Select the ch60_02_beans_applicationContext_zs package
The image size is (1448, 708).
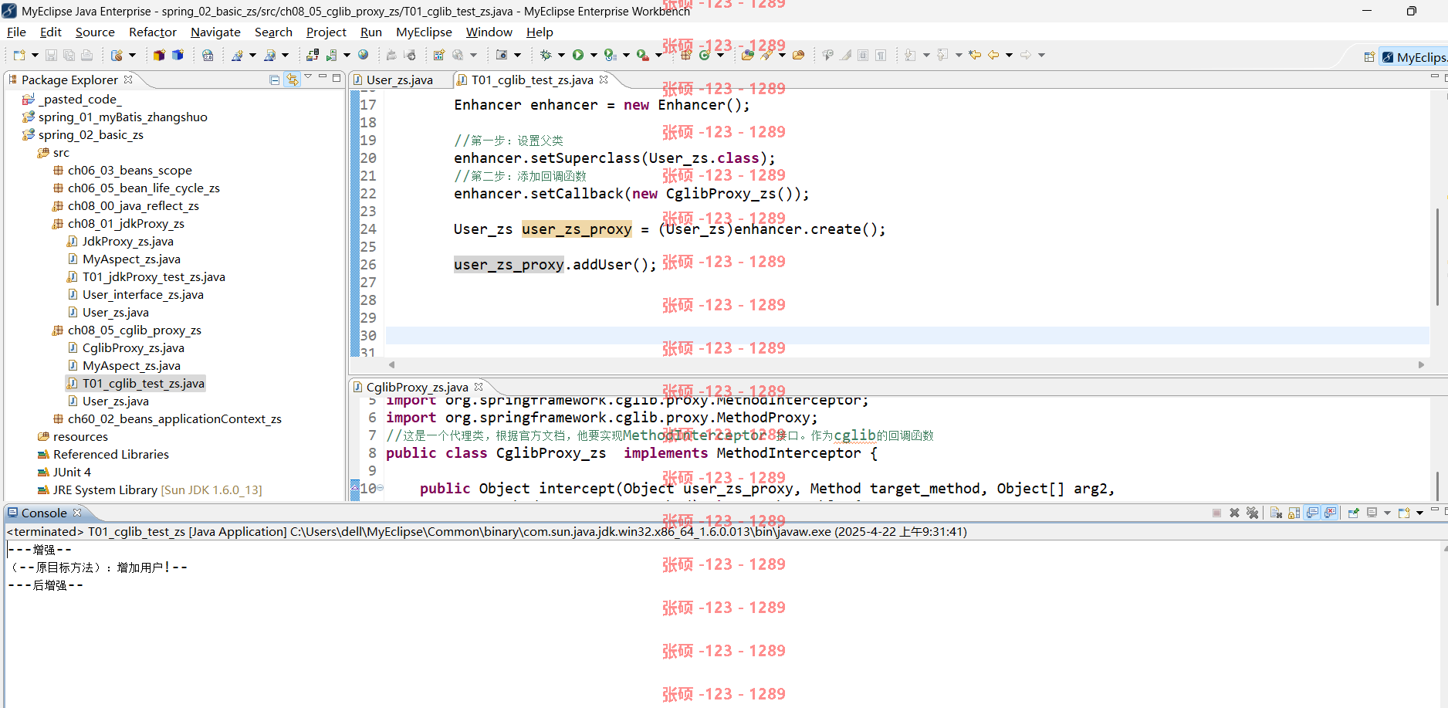[x=174, y=418]
